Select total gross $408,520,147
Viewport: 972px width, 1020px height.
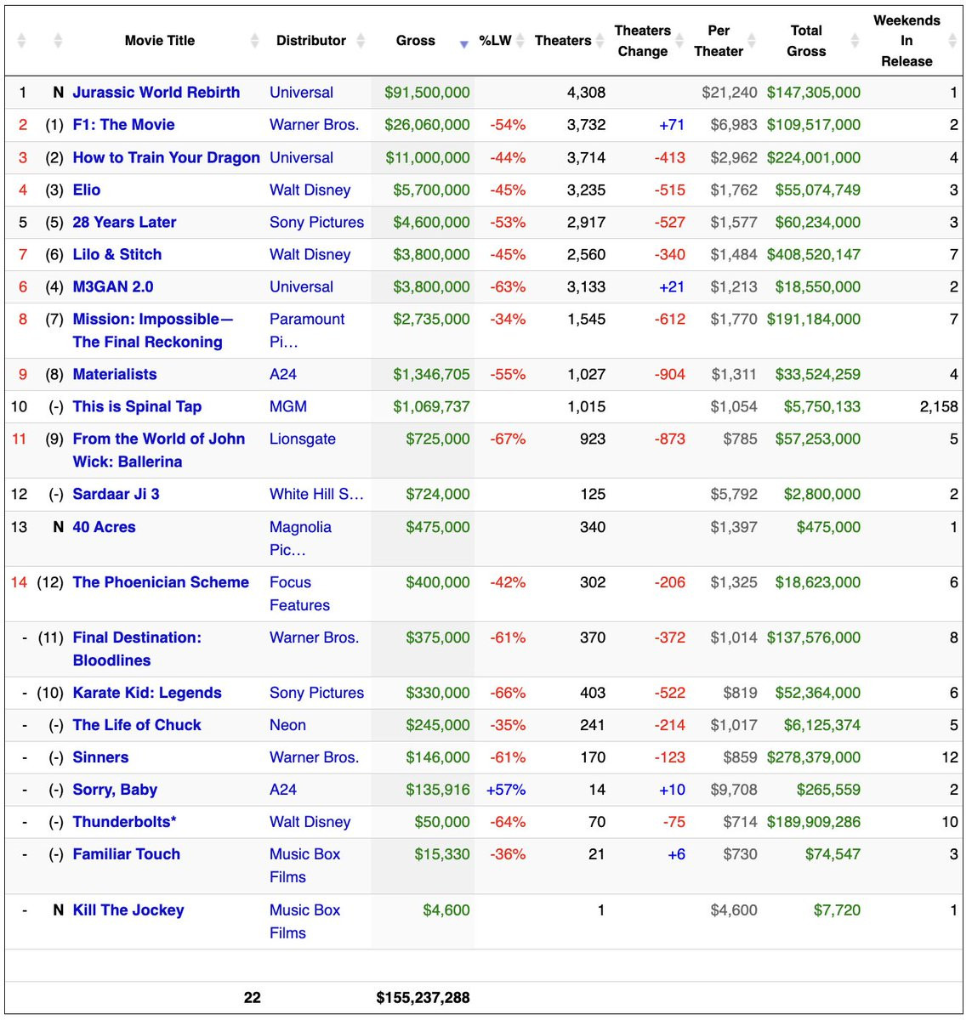coord(813,254)
